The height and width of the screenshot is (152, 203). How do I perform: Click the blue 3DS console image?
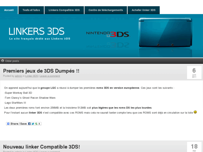tap(165, 33)
